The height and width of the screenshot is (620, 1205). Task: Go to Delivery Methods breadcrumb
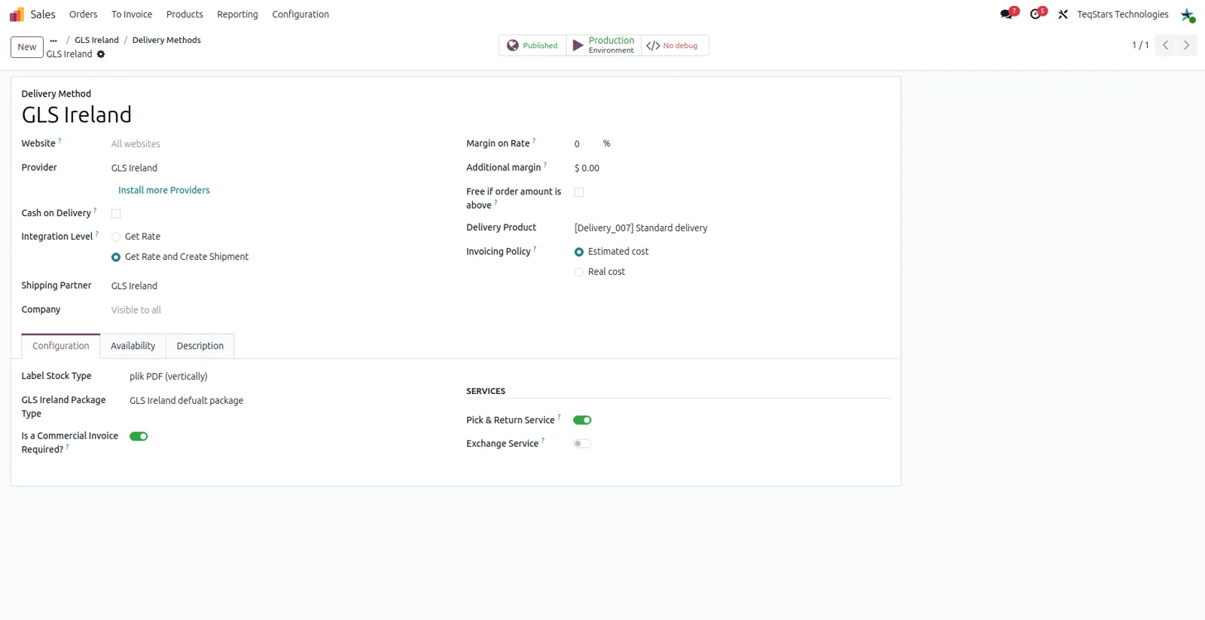point(166,41)
